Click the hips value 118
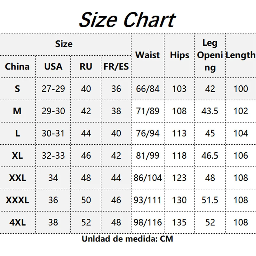Viewport: 256px width, 256px height. click(x=180, y=156)
